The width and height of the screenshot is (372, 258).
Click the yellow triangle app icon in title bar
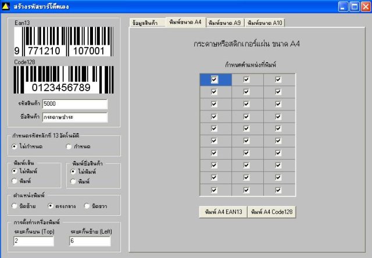(5, 6)
